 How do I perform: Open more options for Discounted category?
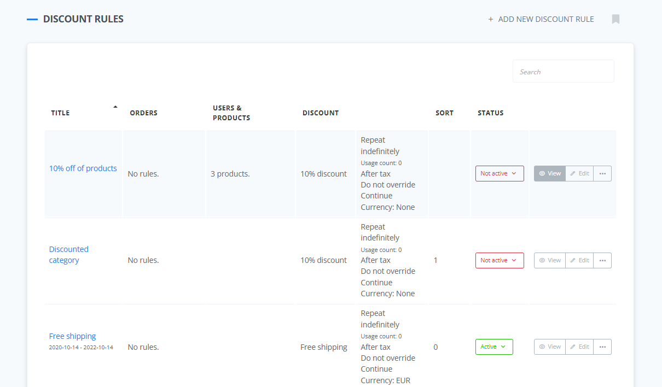(602, 260)
